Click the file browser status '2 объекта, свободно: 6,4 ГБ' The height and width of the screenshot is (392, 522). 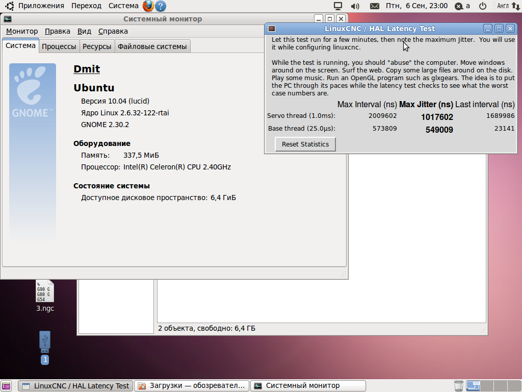pos(206,328)
